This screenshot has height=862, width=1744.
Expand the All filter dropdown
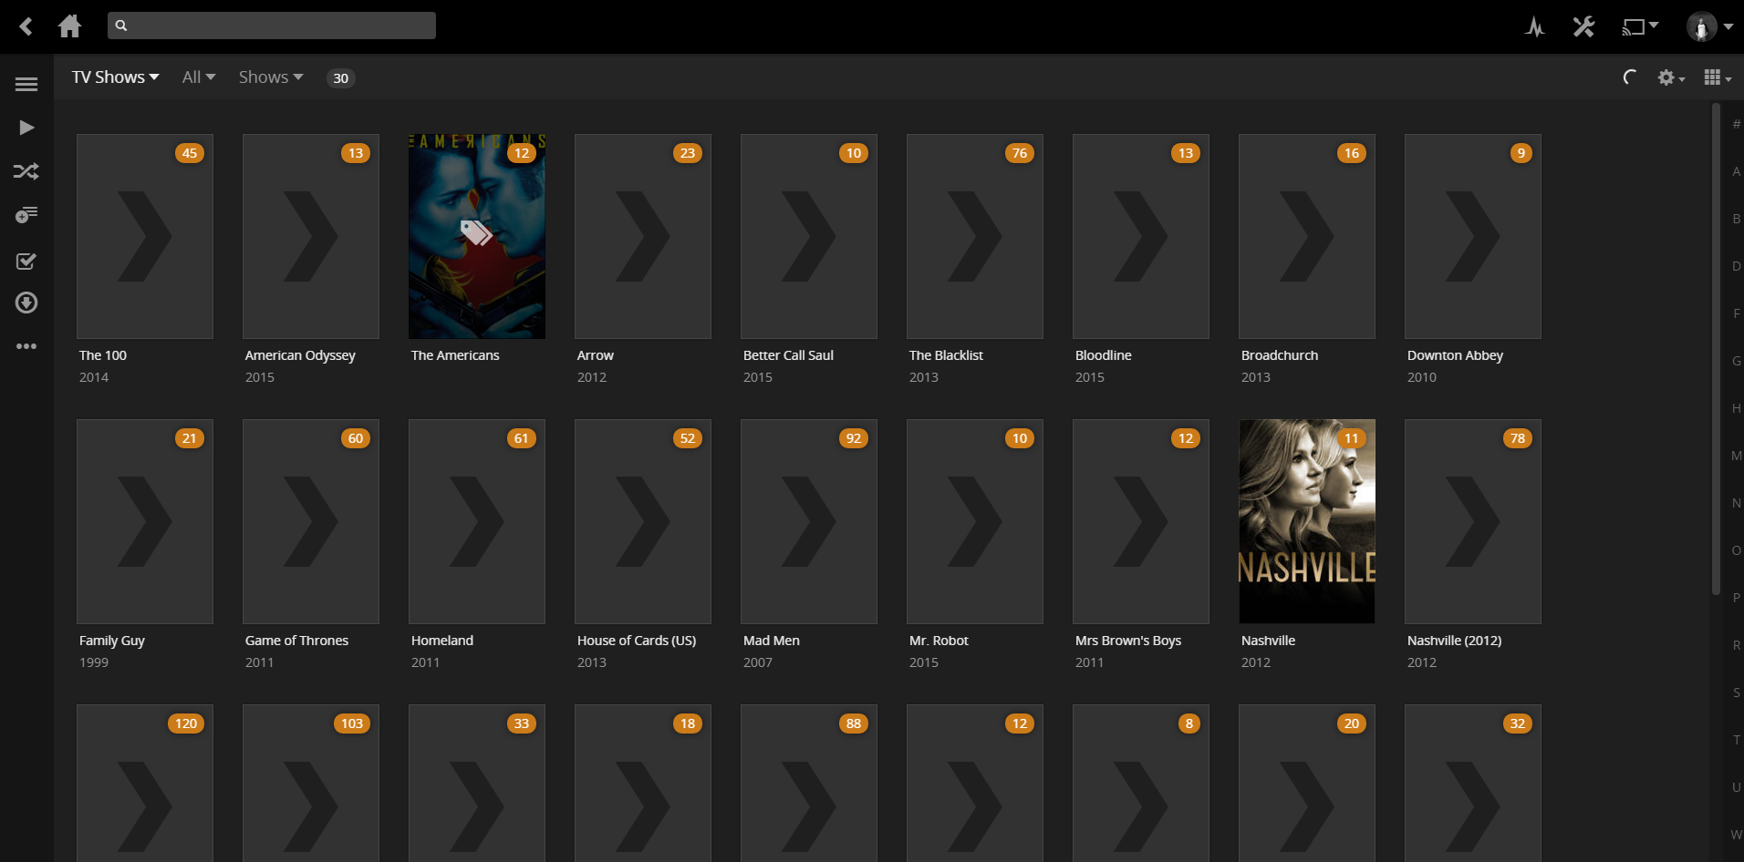199,77
